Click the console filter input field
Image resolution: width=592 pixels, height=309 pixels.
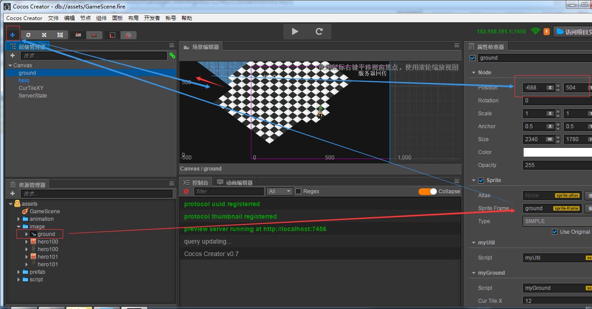(x=229, y=191)
